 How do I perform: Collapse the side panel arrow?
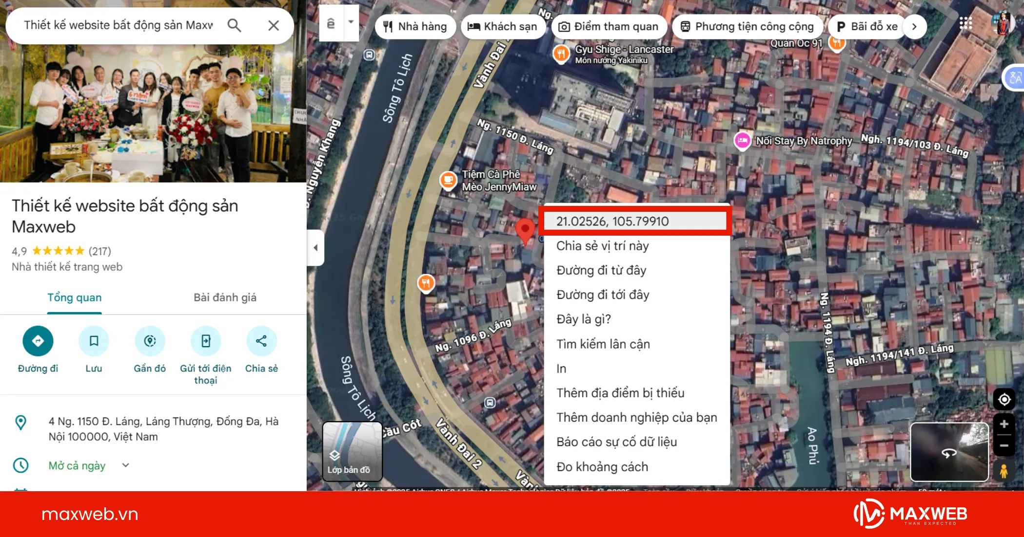(x=315, y=247)
